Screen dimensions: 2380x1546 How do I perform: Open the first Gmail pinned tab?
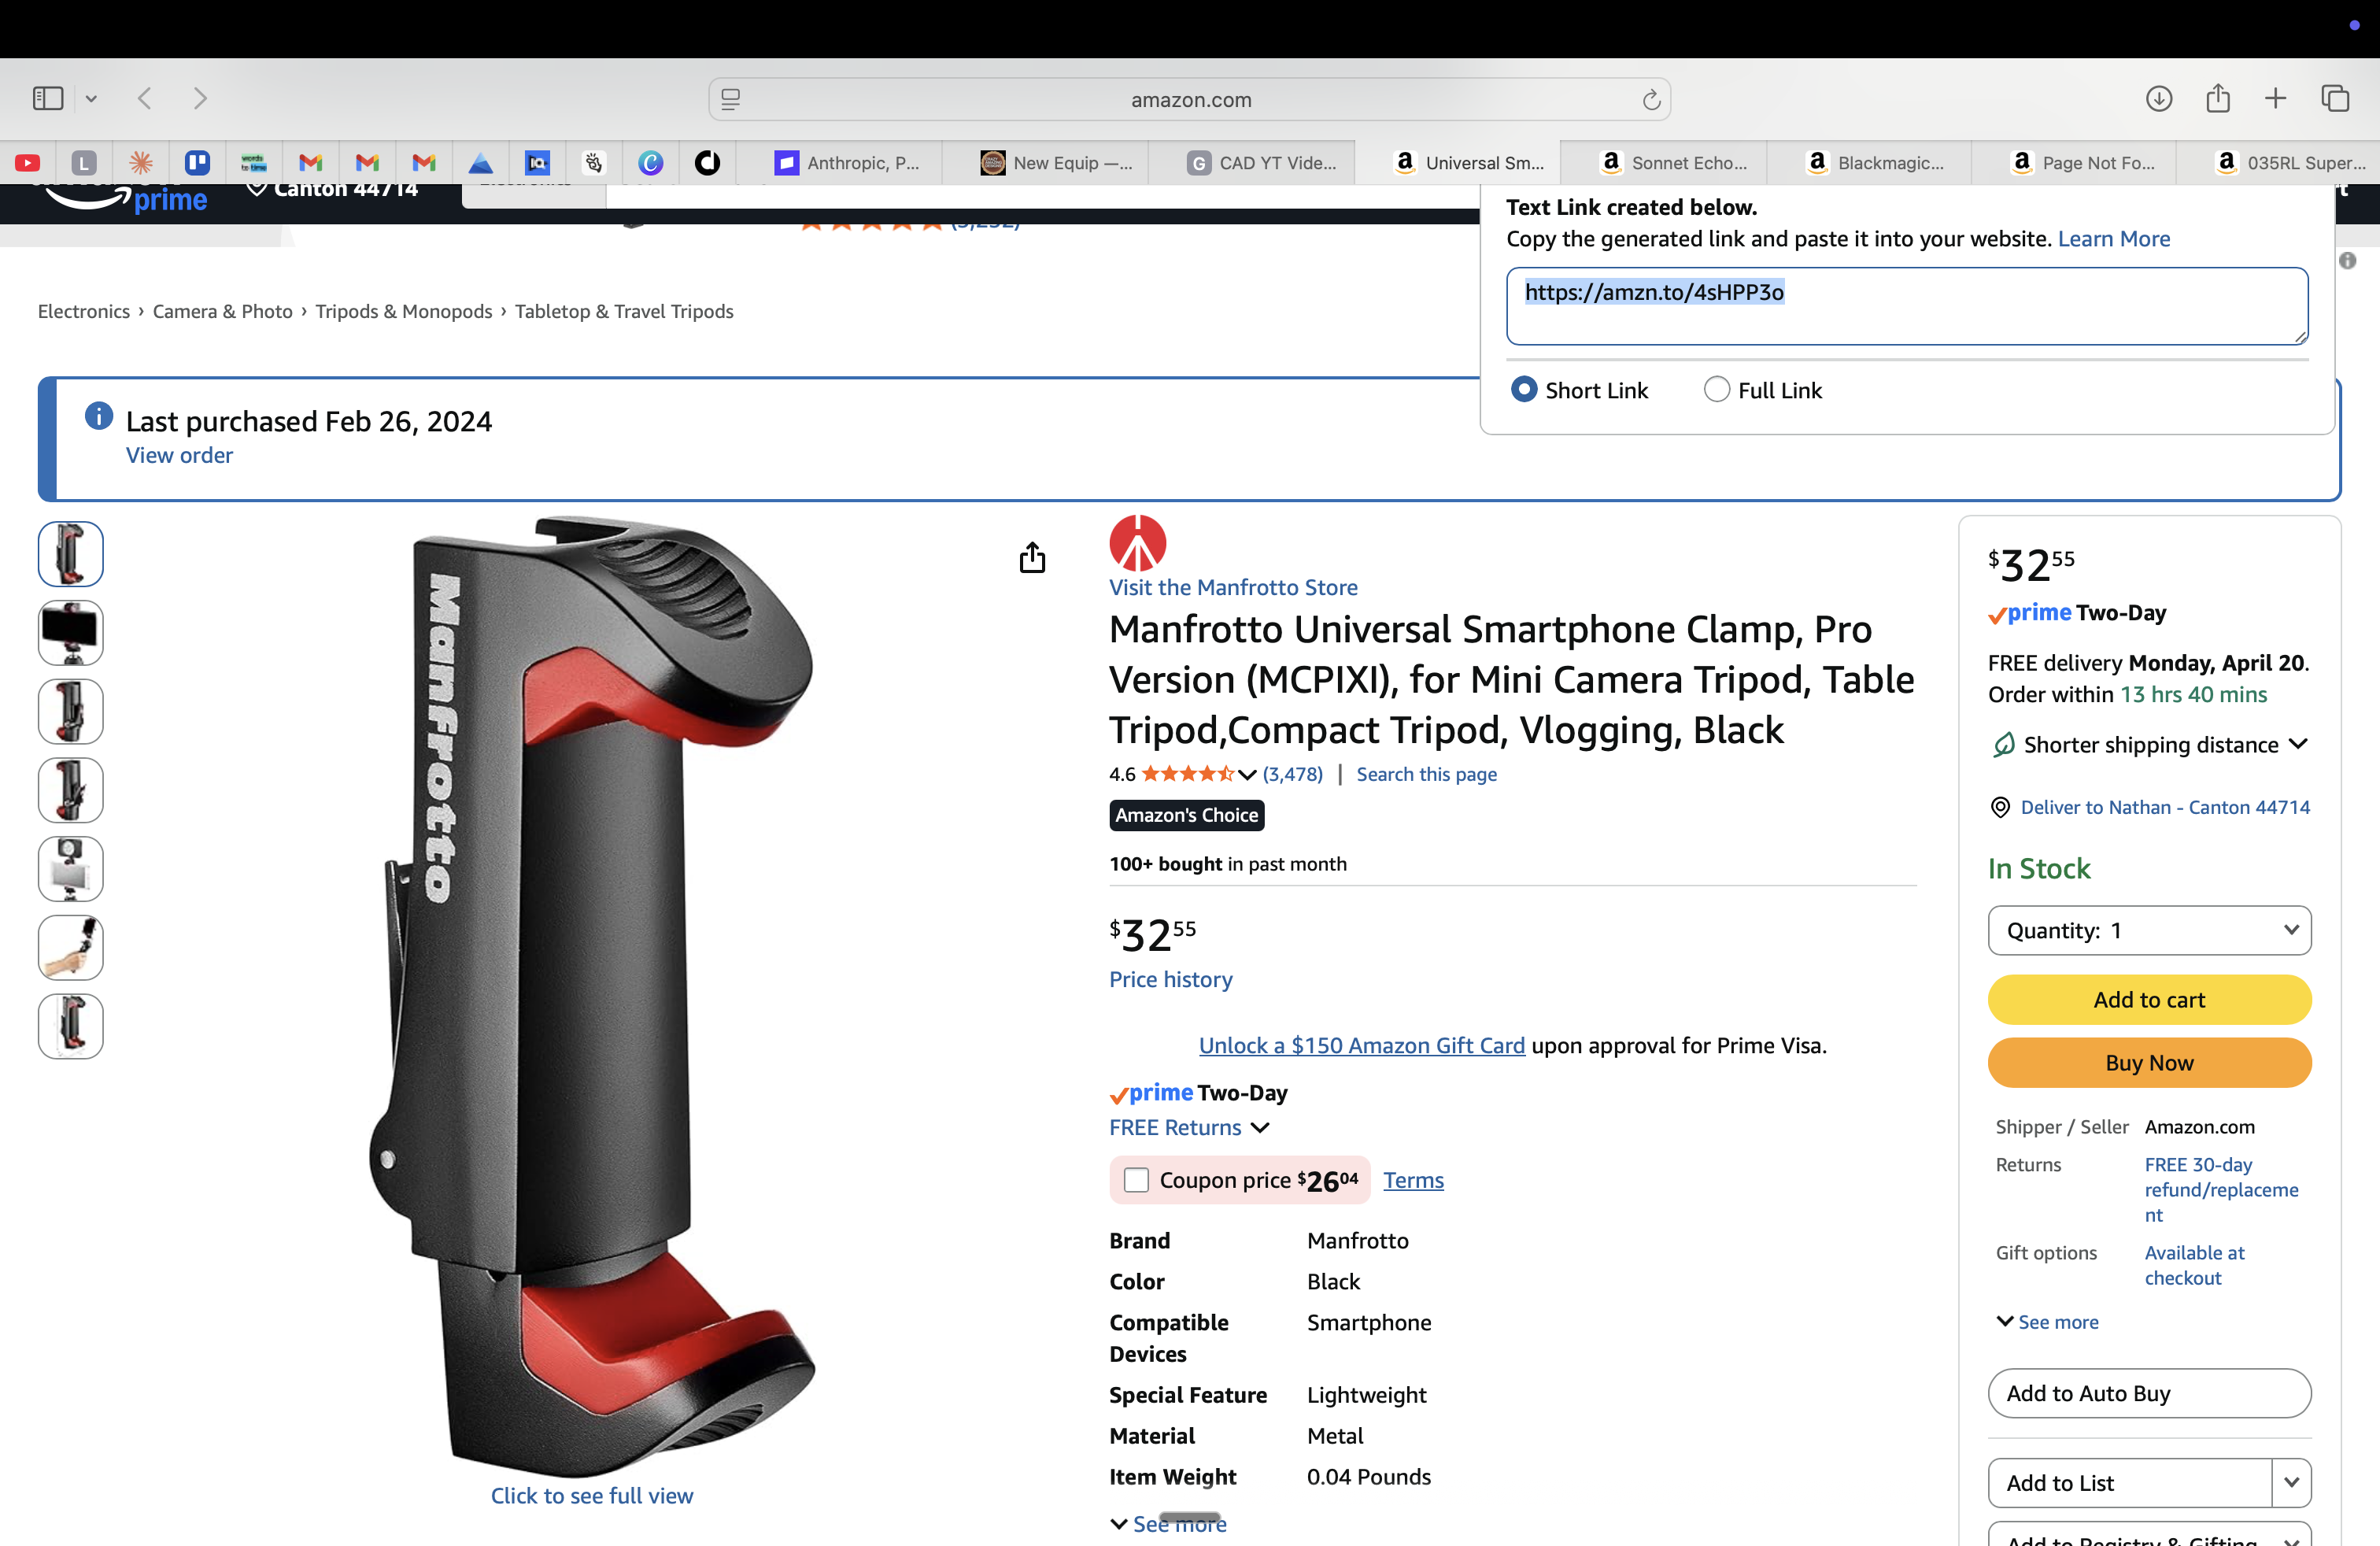point(311,162)
